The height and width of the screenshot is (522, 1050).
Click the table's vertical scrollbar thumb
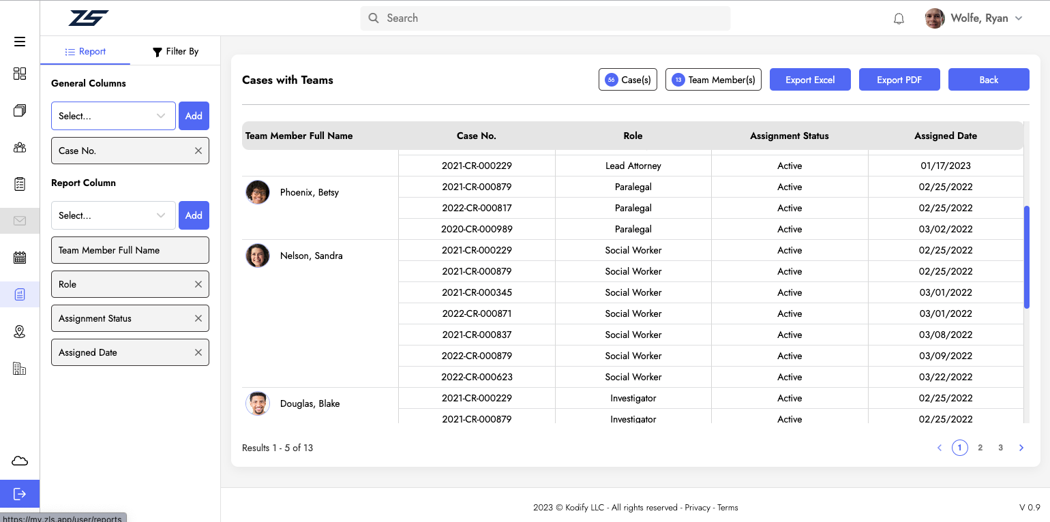pyautogui.click(x=1027, y=258)
